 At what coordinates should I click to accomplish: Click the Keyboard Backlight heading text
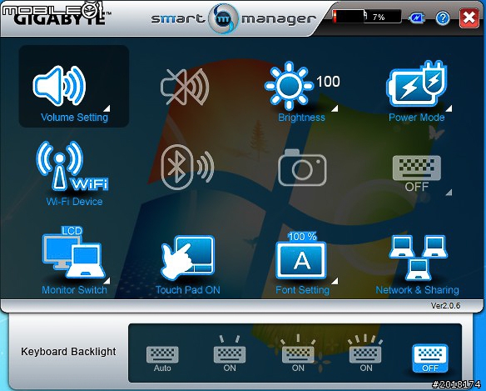point(68,352)
